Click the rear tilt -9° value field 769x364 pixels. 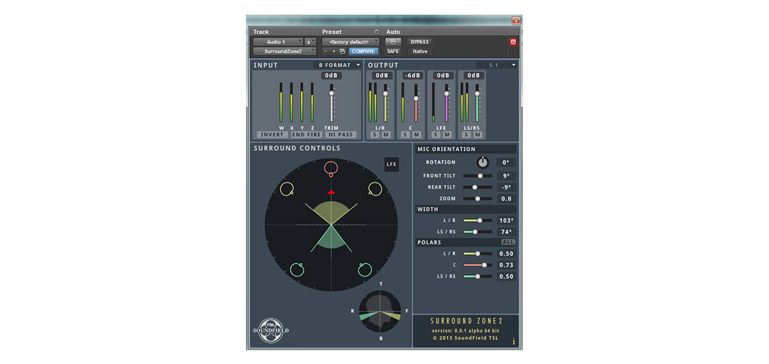click(506, 187)
